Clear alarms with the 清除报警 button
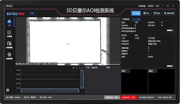The height and width of the screenshot is (104, 180). tap(169, 13)
